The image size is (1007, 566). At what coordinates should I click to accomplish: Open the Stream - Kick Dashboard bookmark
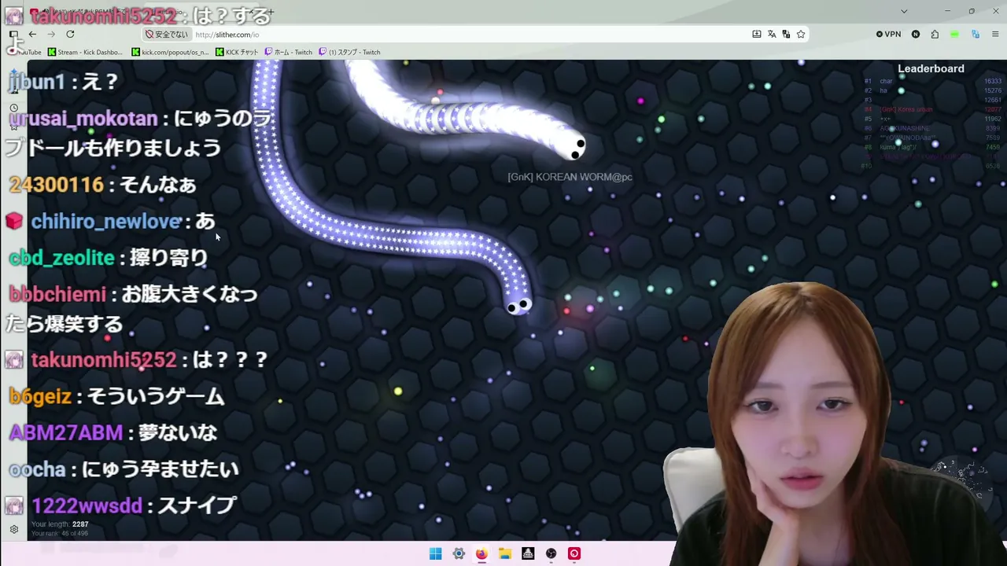(85, 52)
